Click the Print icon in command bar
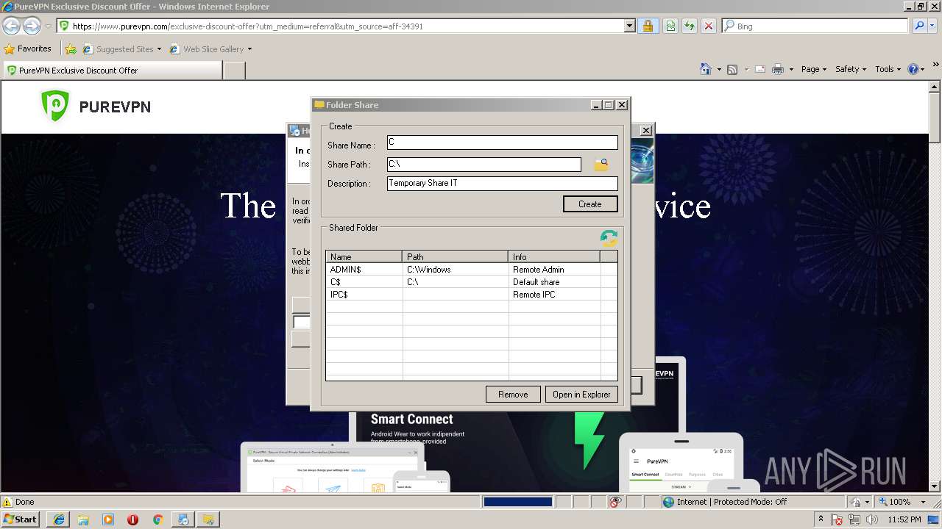This screenshot has width=942, height=529. pos(778,69)
